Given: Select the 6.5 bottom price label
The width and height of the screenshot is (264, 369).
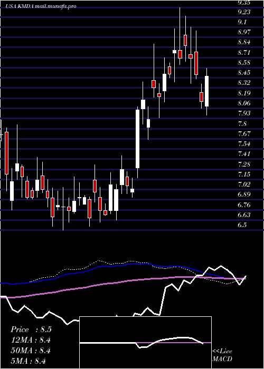Looking at the screenshot, I should tap(242, 225).
